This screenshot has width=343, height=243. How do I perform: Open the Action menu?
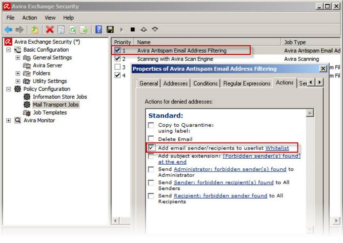(29, 18)
